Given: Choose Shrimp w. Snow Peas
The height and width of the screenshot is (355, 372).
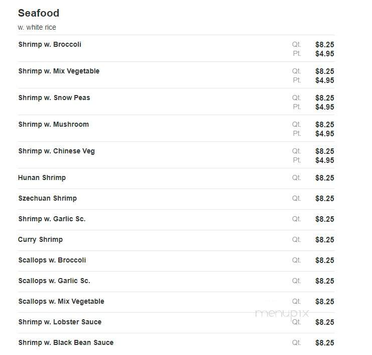Looking at the screenshot, I should (x=54, y=98).
